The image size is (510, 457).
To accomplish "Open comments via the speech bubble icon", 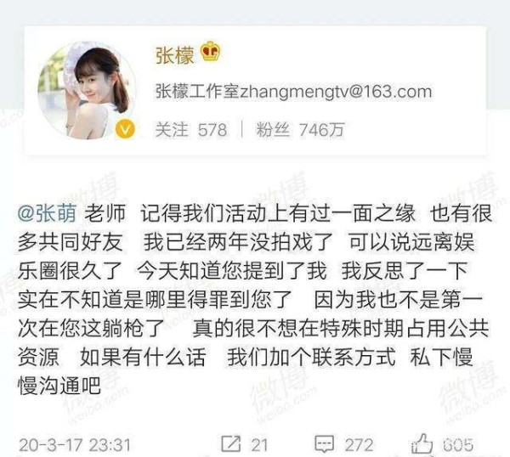I will 325,444.
